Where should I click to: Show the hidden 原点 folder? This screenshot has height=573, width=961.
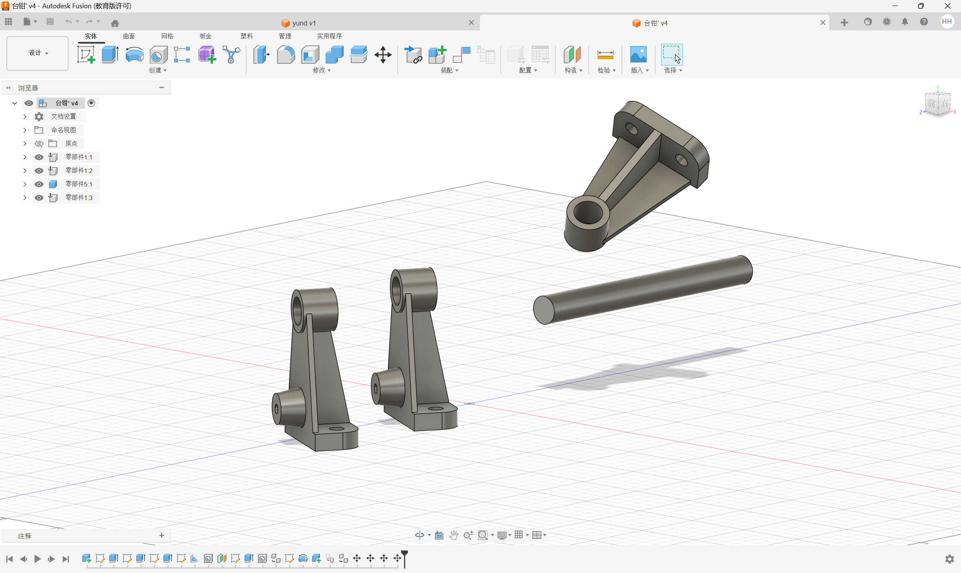(39, 144)
